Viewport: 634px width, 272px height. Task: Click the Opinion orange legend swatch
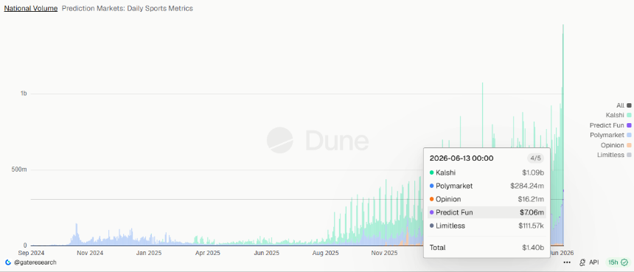point(629,145)
